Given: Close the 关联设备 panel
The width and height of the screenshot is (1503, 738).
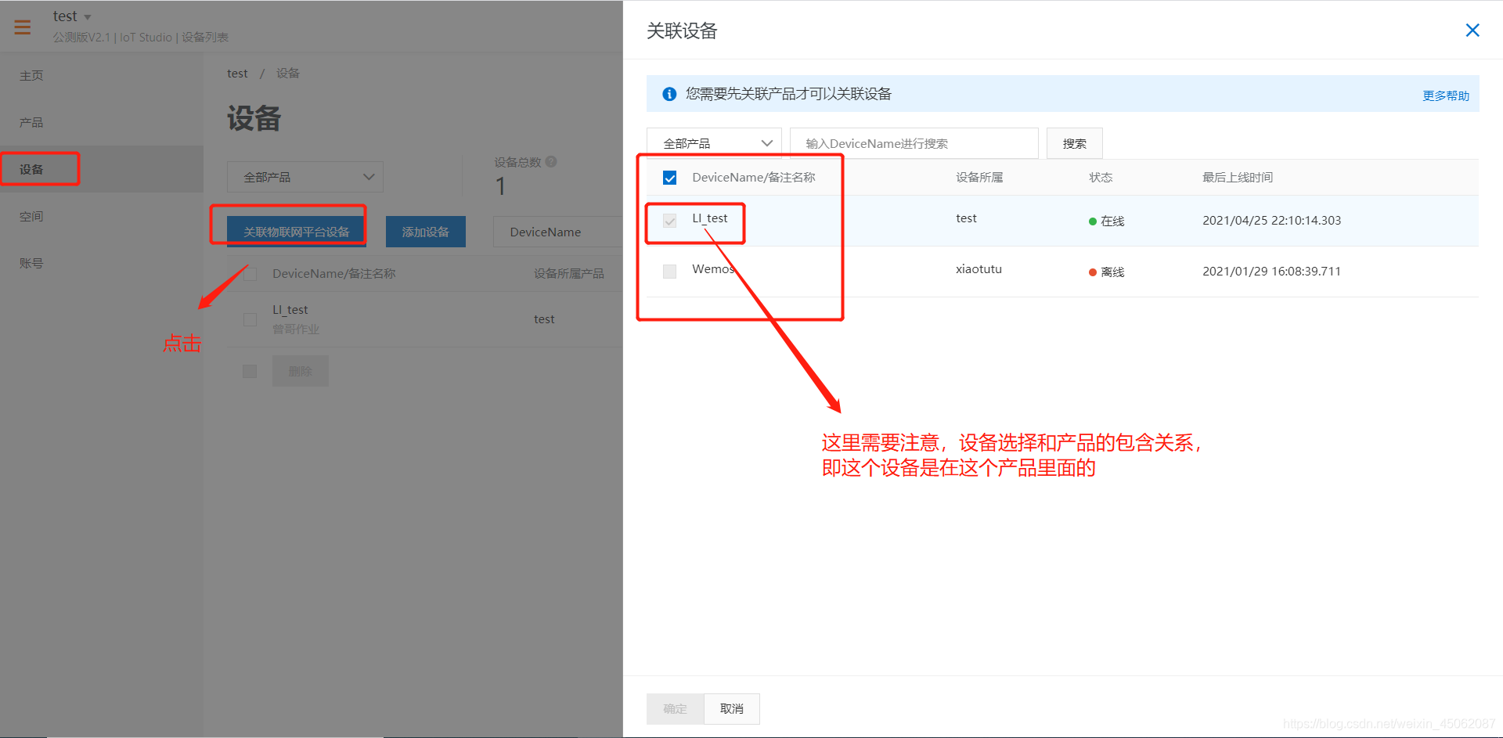Looking at the screenshot, I should (x=1472, y=31).
